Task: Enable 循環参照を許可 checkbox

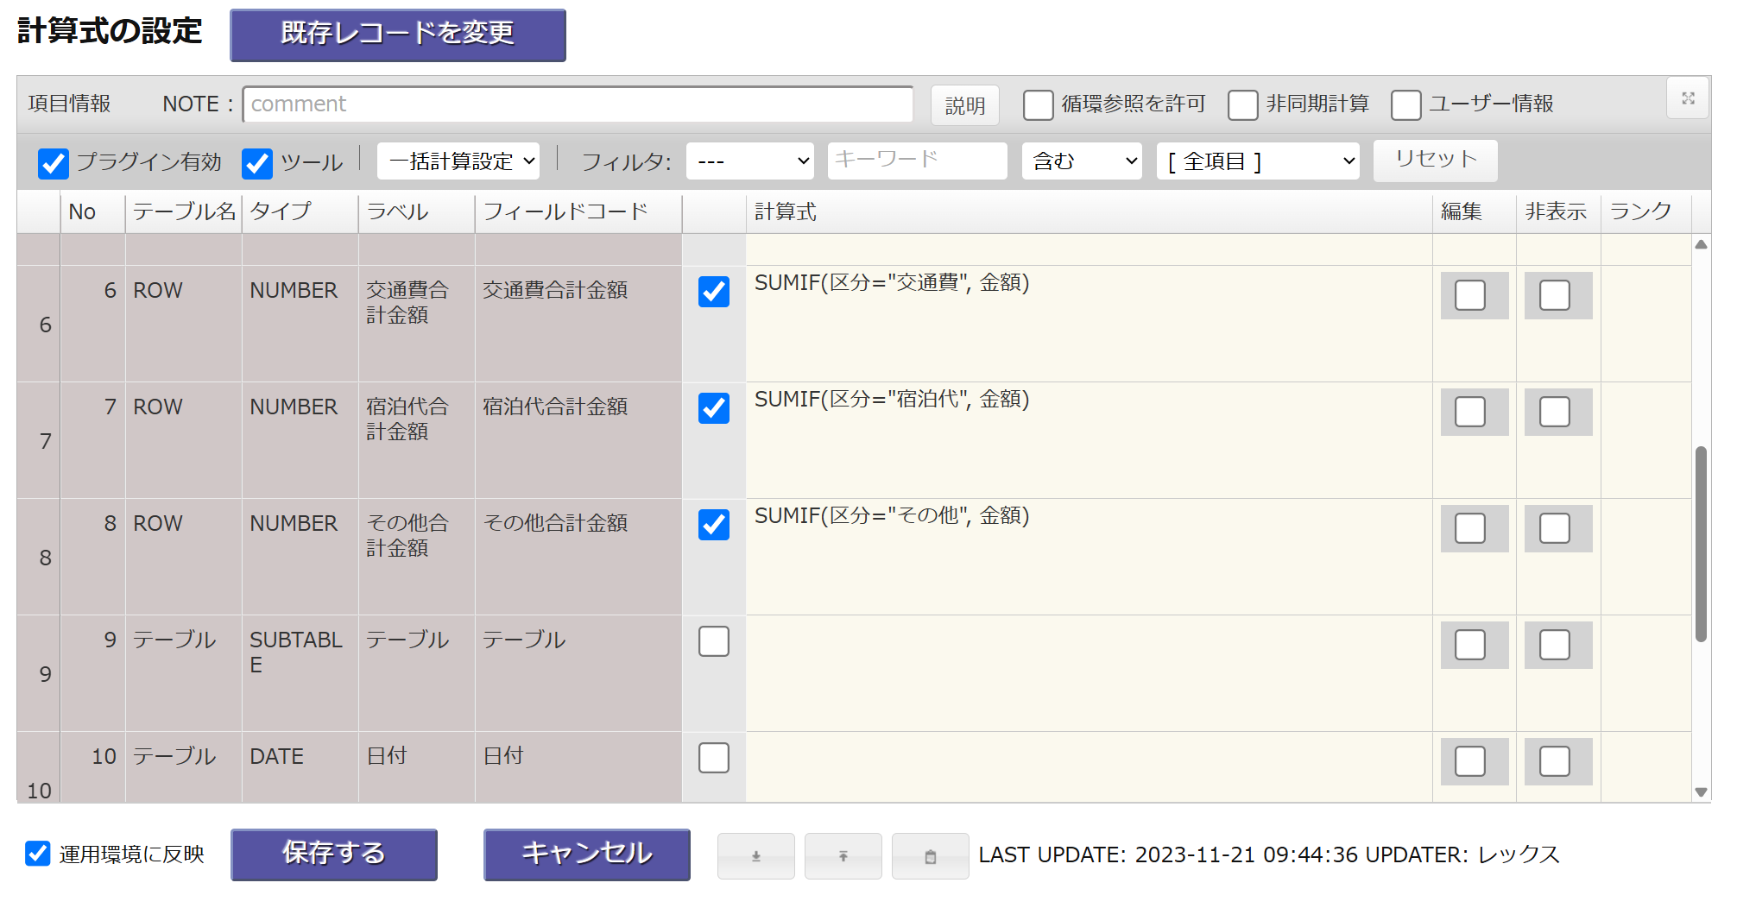Action: coord(1038,105)
